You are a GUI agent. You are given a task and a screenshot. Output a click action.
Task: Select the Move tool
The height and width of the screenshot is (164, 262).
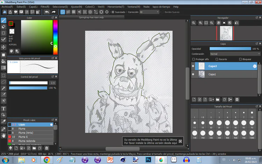tap(3, 47)
